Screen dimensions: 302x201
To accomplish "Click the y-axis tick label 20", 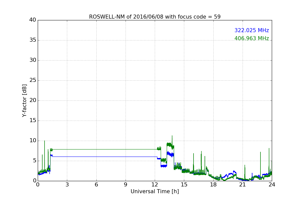I will [x=33, y=100].
